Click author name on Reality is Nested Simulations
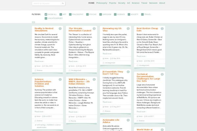The image size is (197, 131). (38, 66)
